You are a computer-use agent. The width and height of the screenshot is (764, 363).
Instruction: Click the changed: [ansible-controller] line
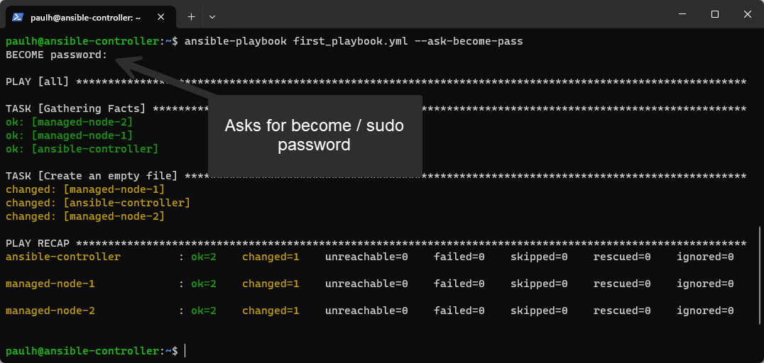click(98, 203)
